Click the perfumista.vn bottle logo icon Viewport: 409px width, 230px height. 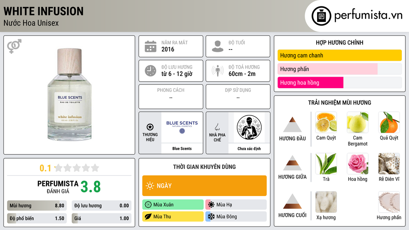tap(321, 16)
